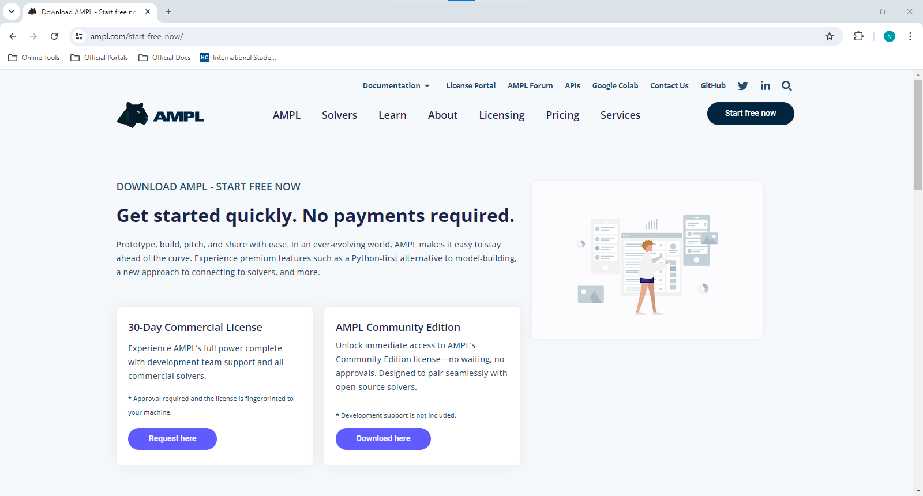Open the Online Tools bookmark folder
The height and width of the screenshot is (496, 923).
click(34, 58)
